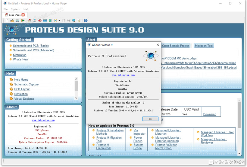Click the blue question mark help icon
Screen dimensions: 247x167
click(x=86, y=21)
